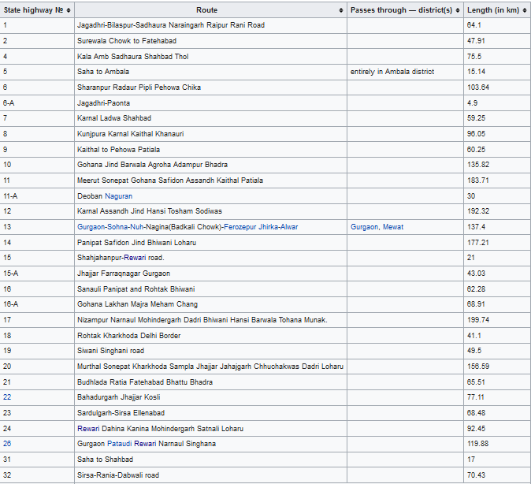Viewport: 531px width, 484px height.
Task: Open the Mewat district link
Action: tap(393, 227)
